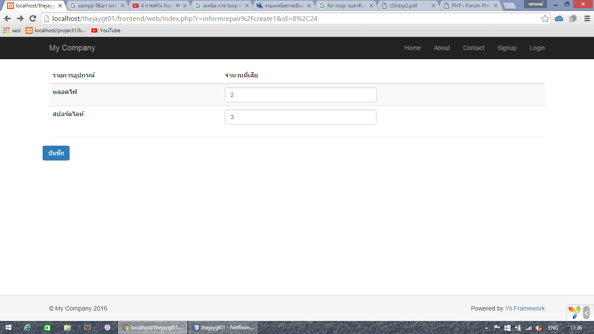Open the cloud extension icon in Chrome toolbar
Screen dimensions: 594x334
pyautogui.click(x=559, y=19)
